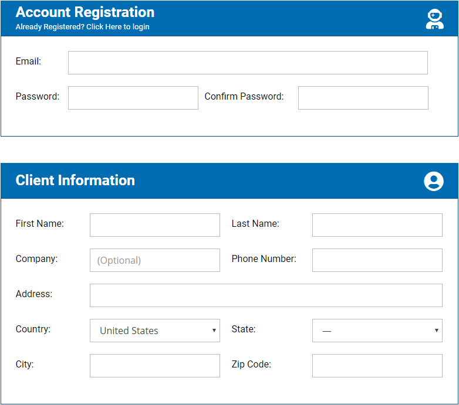Focus the Email input field
Screen dimensions: 459x405
tap(248, 63)
